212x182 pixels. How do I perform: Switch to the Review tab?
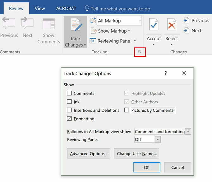[x=16, y=8]
